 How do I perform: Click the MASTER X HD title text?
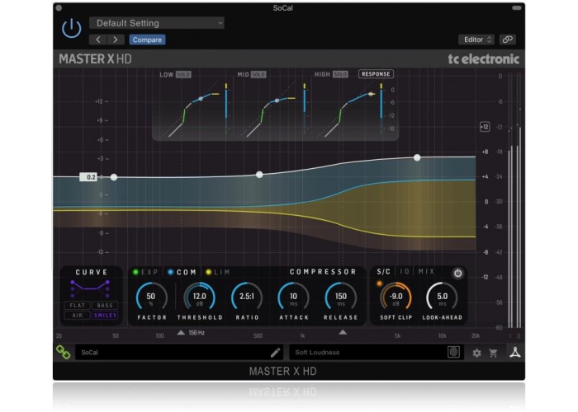[x=95, y=59]
